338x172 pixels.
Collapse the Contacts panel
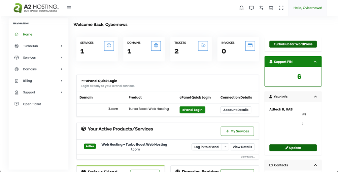click(315, 165)
